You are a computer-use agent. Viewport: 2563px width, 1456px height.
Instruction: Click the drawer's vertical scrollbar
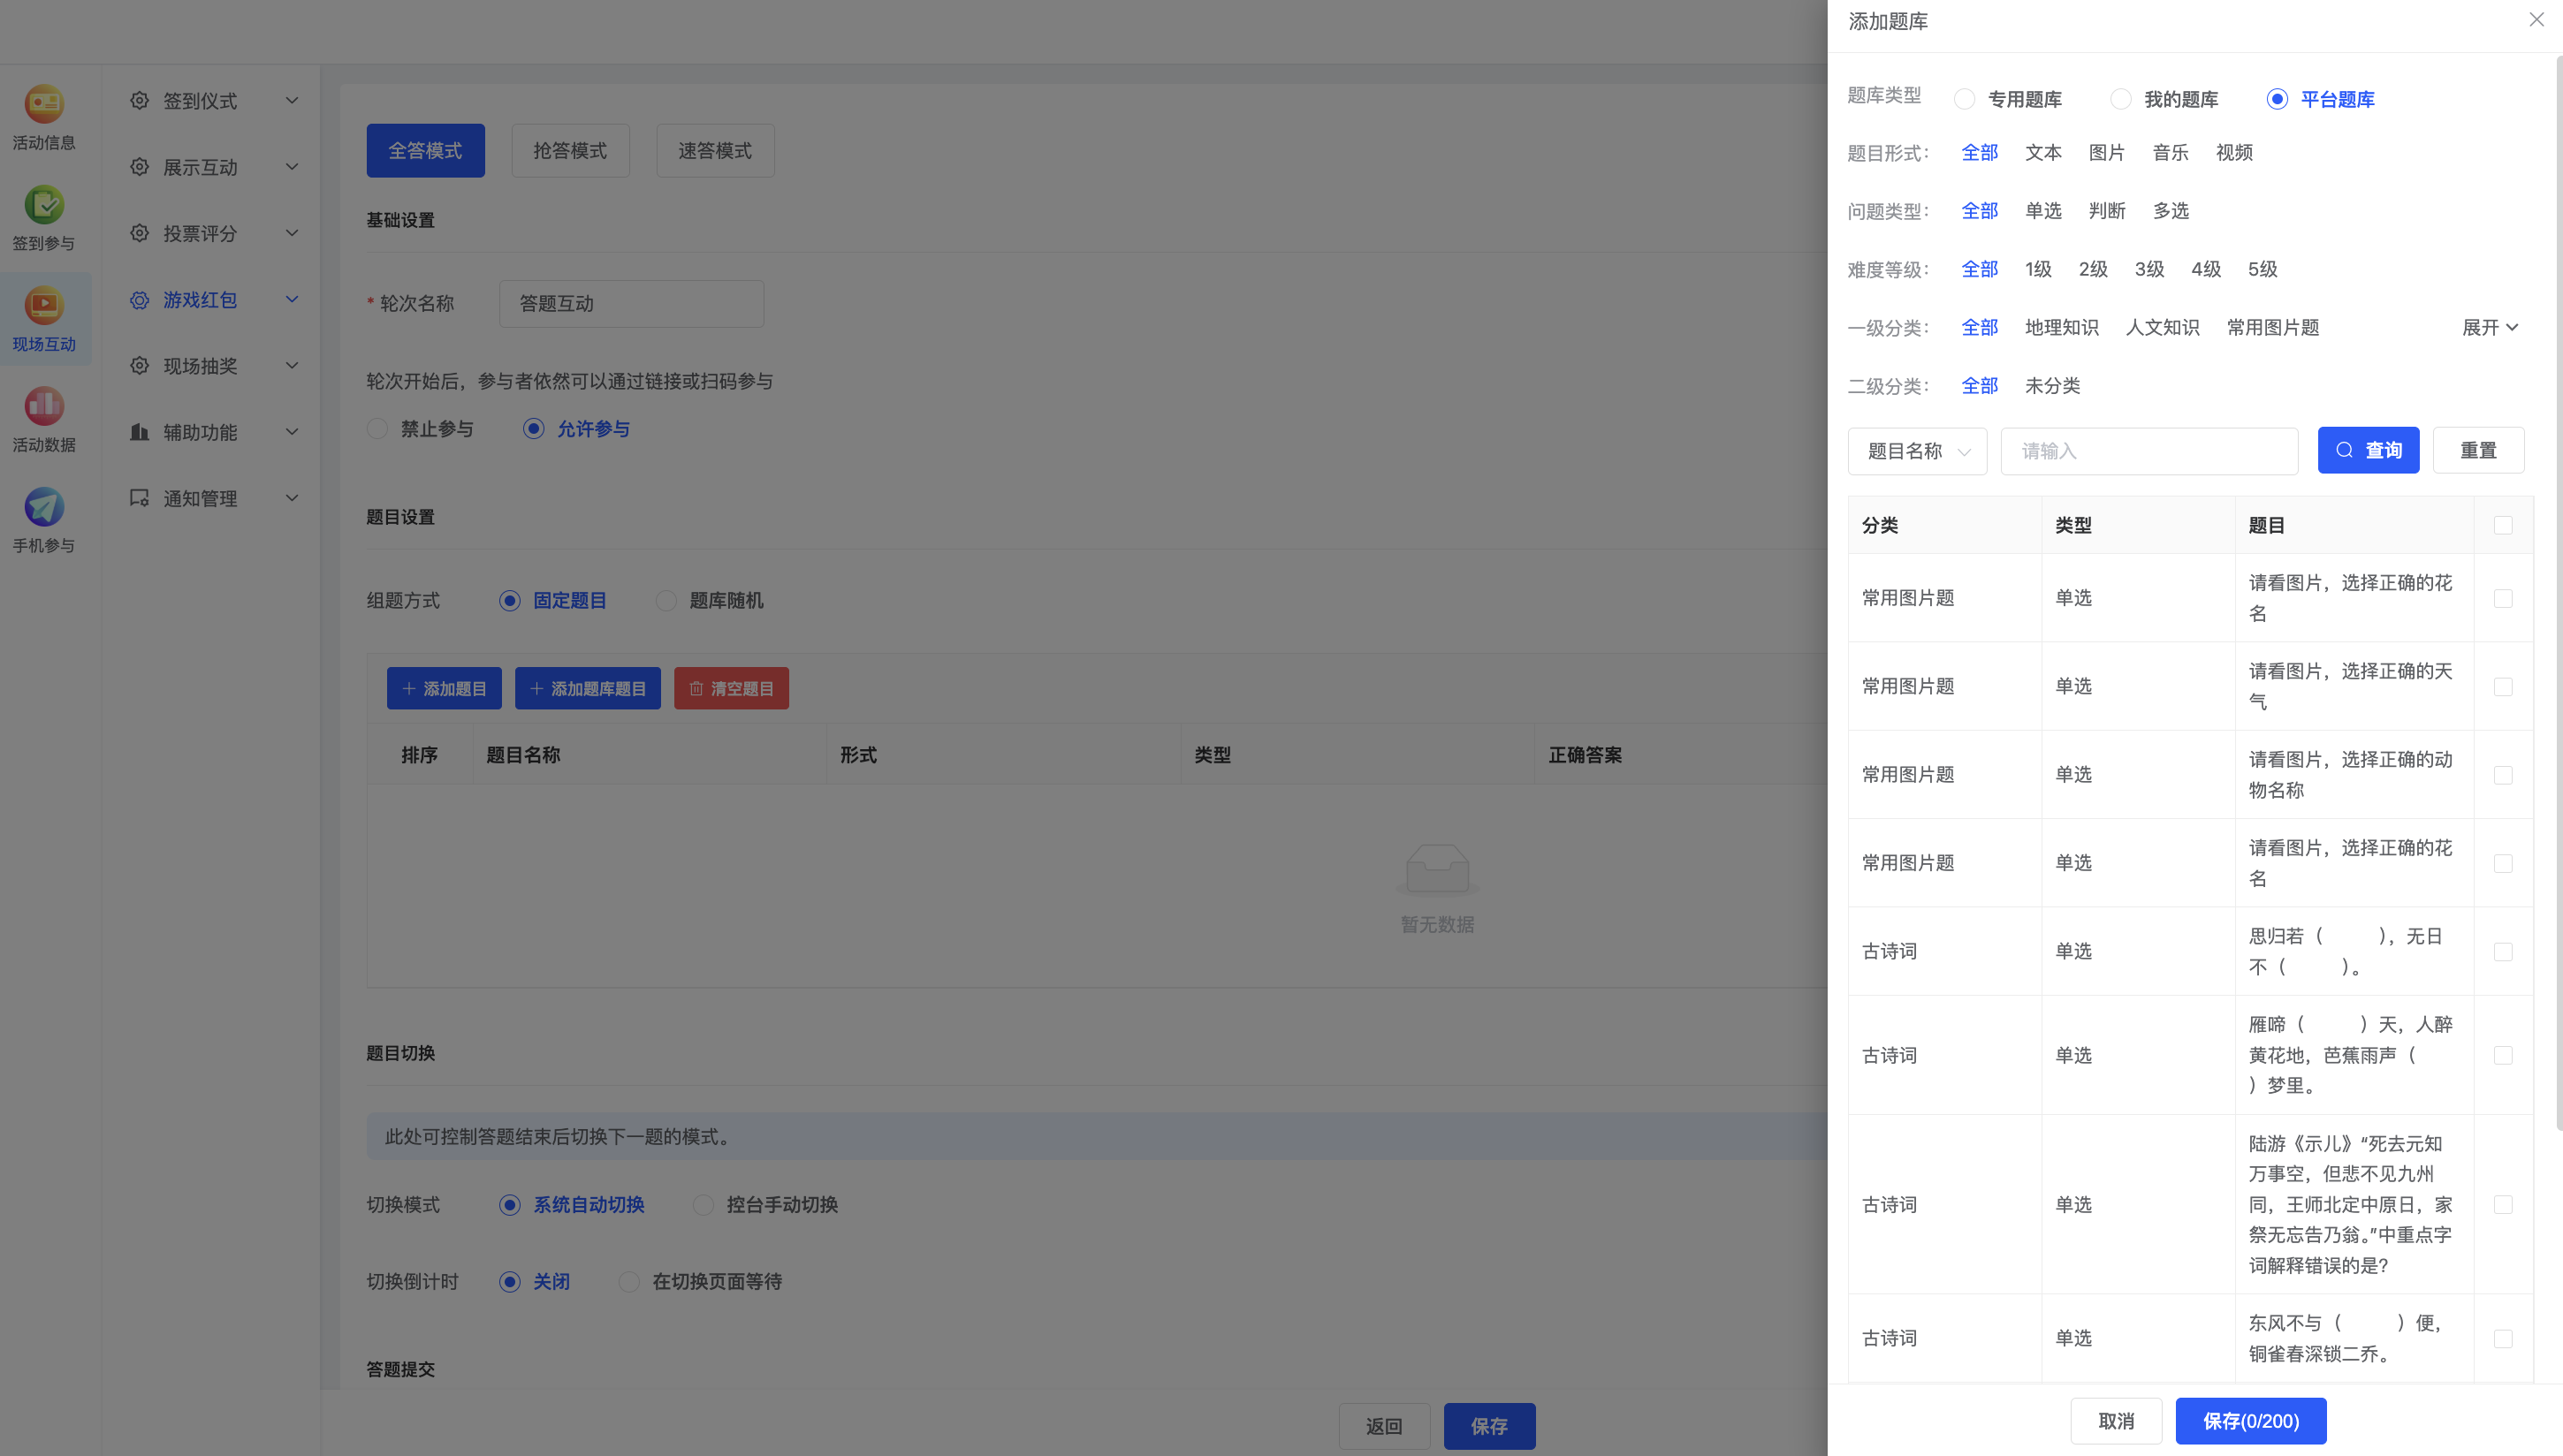tap(2559, 594)
